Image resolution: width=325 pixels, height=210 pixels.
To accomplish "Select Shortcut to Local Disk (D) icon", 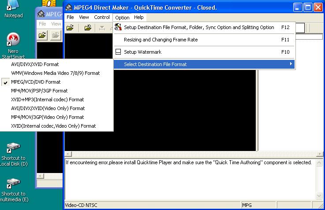I will pyautogui.click(x=14, y=155).
